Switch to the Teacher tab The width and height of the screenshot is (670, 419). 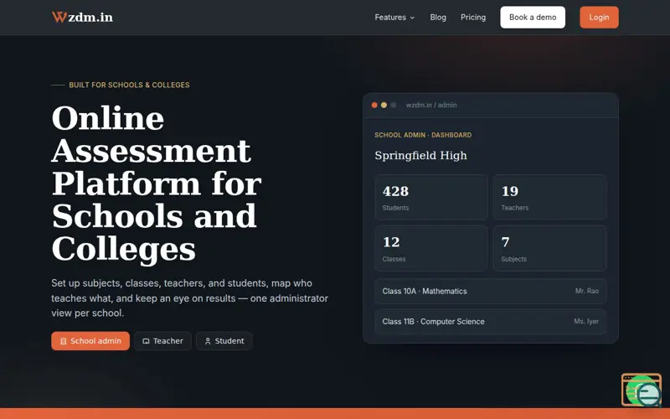coord(162,341)
